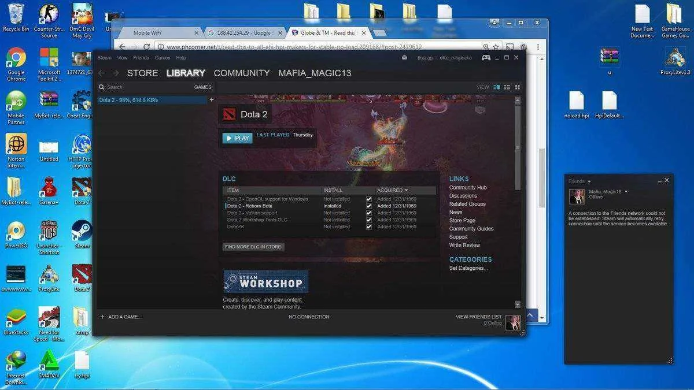
Task: Open Google Chrome desktop icon
Action: 16,58
